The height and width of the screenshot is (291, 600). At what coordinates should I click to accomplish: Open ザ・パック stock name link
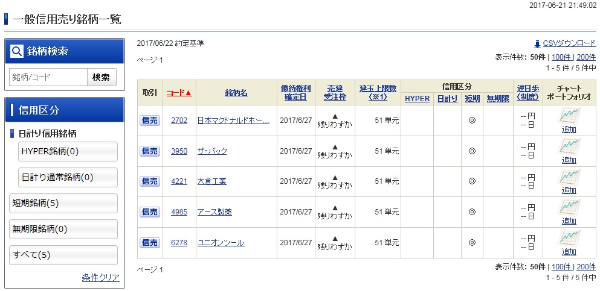point(212,151)
